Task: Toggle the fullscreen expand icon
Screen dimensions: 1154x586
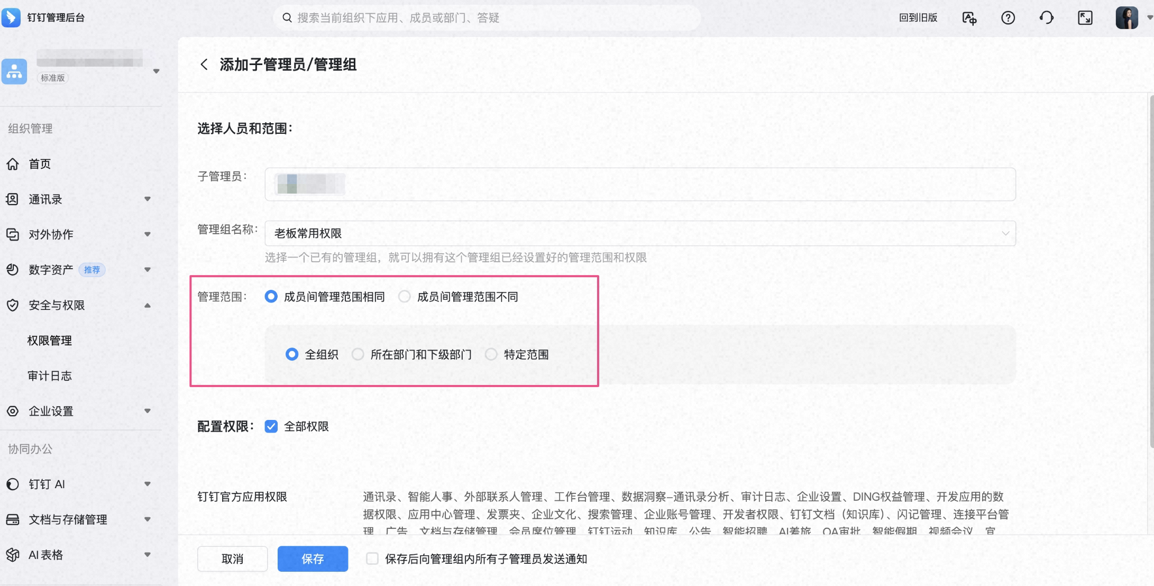Action: click(1085, 17)
